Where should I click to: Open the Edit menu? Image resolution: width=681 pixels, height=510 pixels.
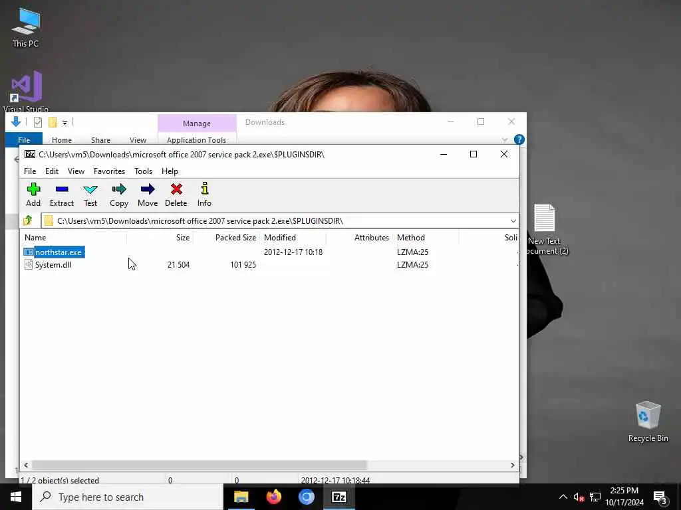[x=52, y=171]
